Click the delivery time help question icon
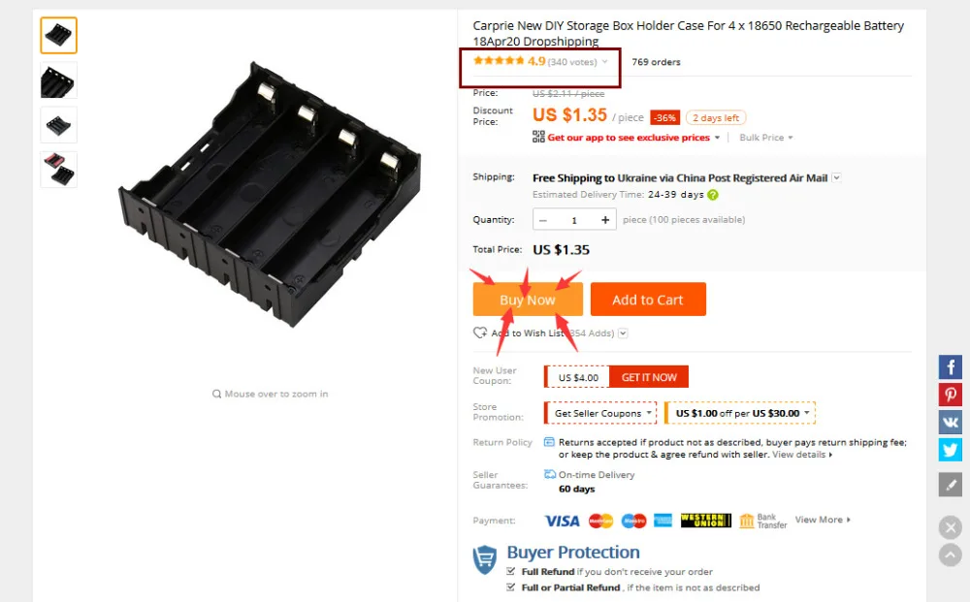Image resolution: width=970 pixels, height=602 pixels. 713,195
